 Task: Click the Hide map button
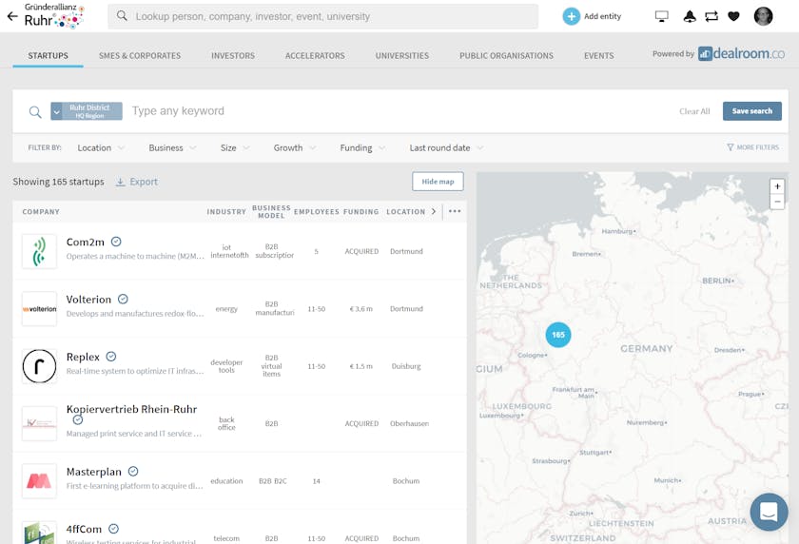pos(438,182)
